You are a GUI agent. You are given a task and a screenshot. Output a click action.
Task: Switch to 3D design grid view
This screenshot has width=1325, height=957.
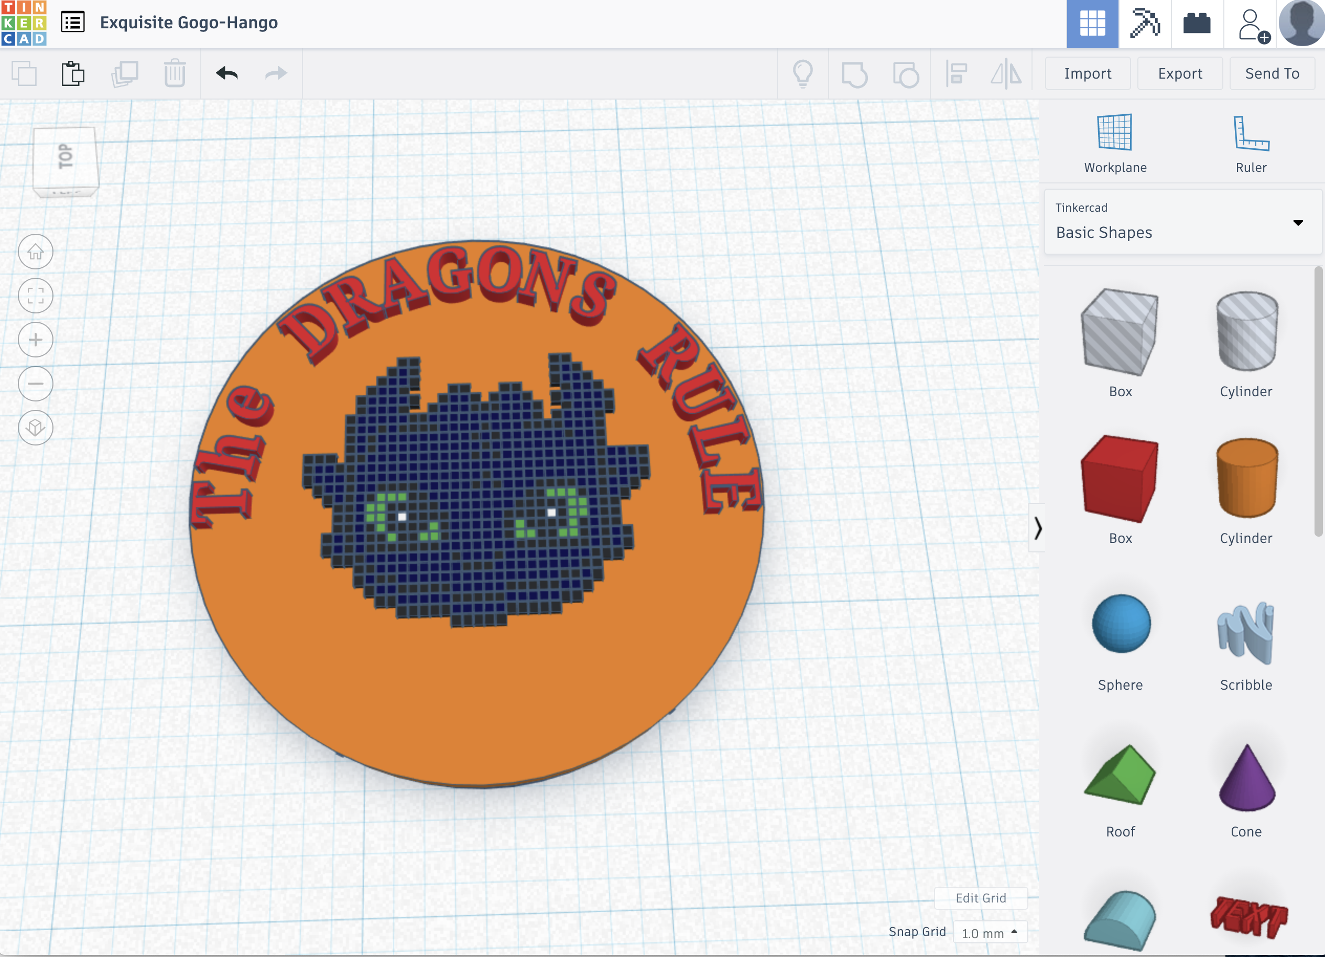(1092, 24)
